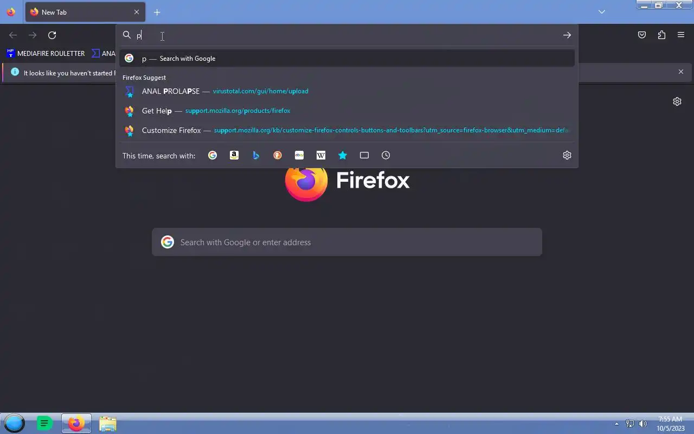Open search settings gear in the dropdown
The width and height of the screenshot is (694, 434).
(x=567, y=155)
